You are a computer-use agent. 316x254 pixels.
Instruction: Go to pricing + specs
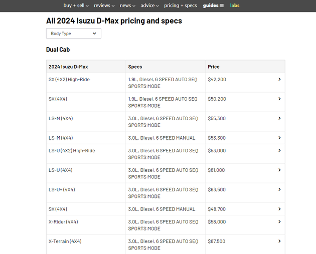(181, 6)
